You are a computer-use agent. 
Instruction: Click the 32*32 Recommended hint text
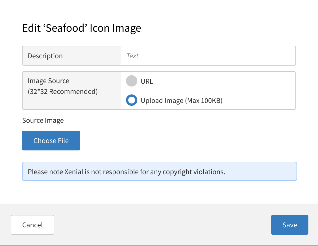(62, 91)
